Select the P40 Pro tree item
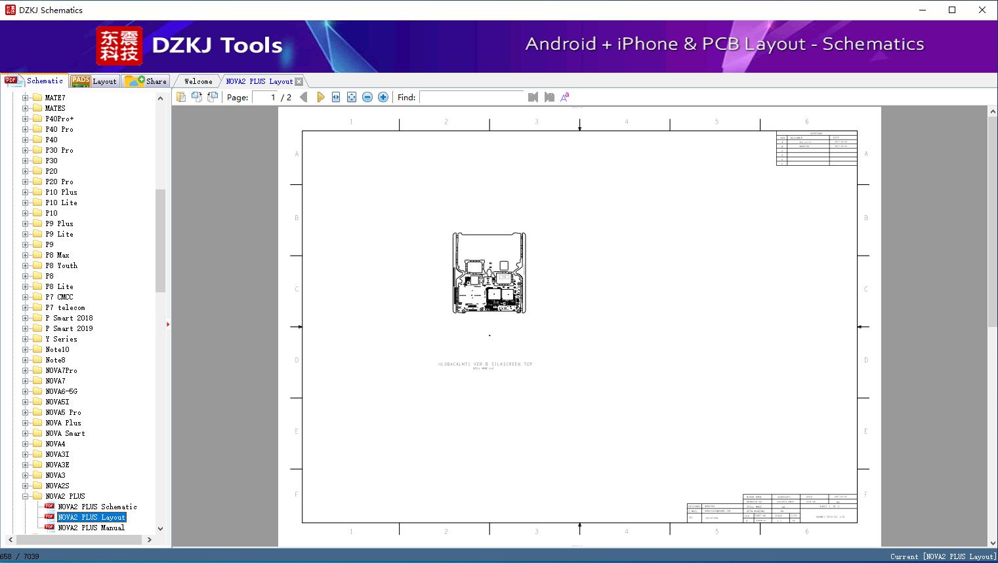Screen dimensions: 998x563 click(59, 129)
